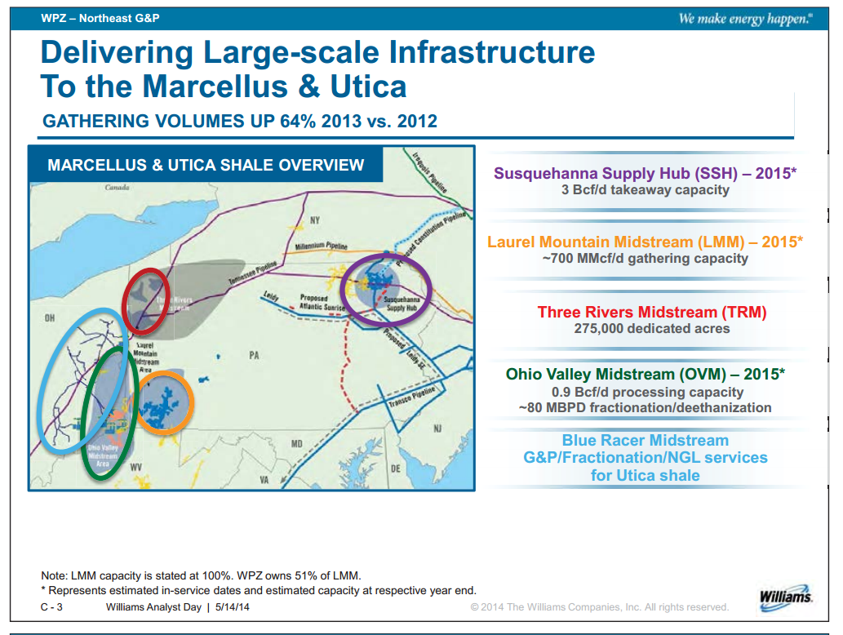Click 'Three Rivers Midstream (TRM)' heading
This screenshot has width=843, height=635.
651,312
